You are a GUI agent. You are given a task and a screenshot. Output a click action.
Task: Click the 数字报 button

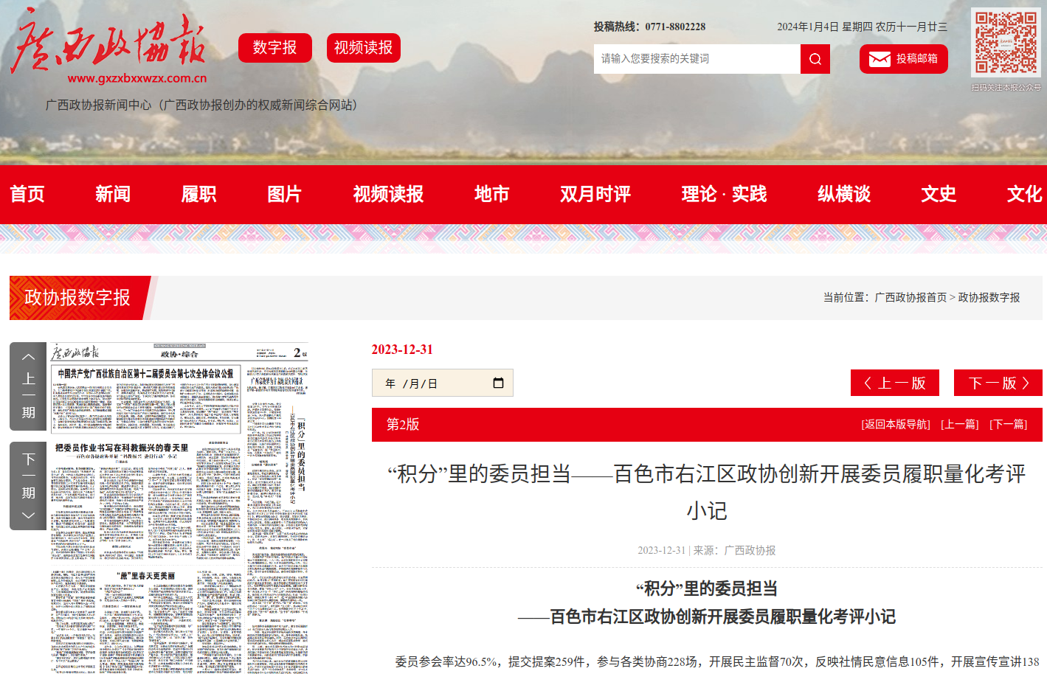click(274, 48)
